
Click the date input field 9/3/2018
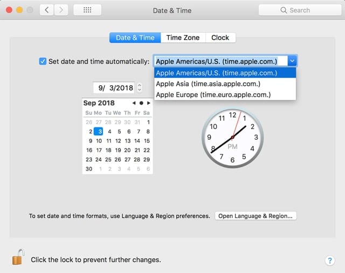114,87
